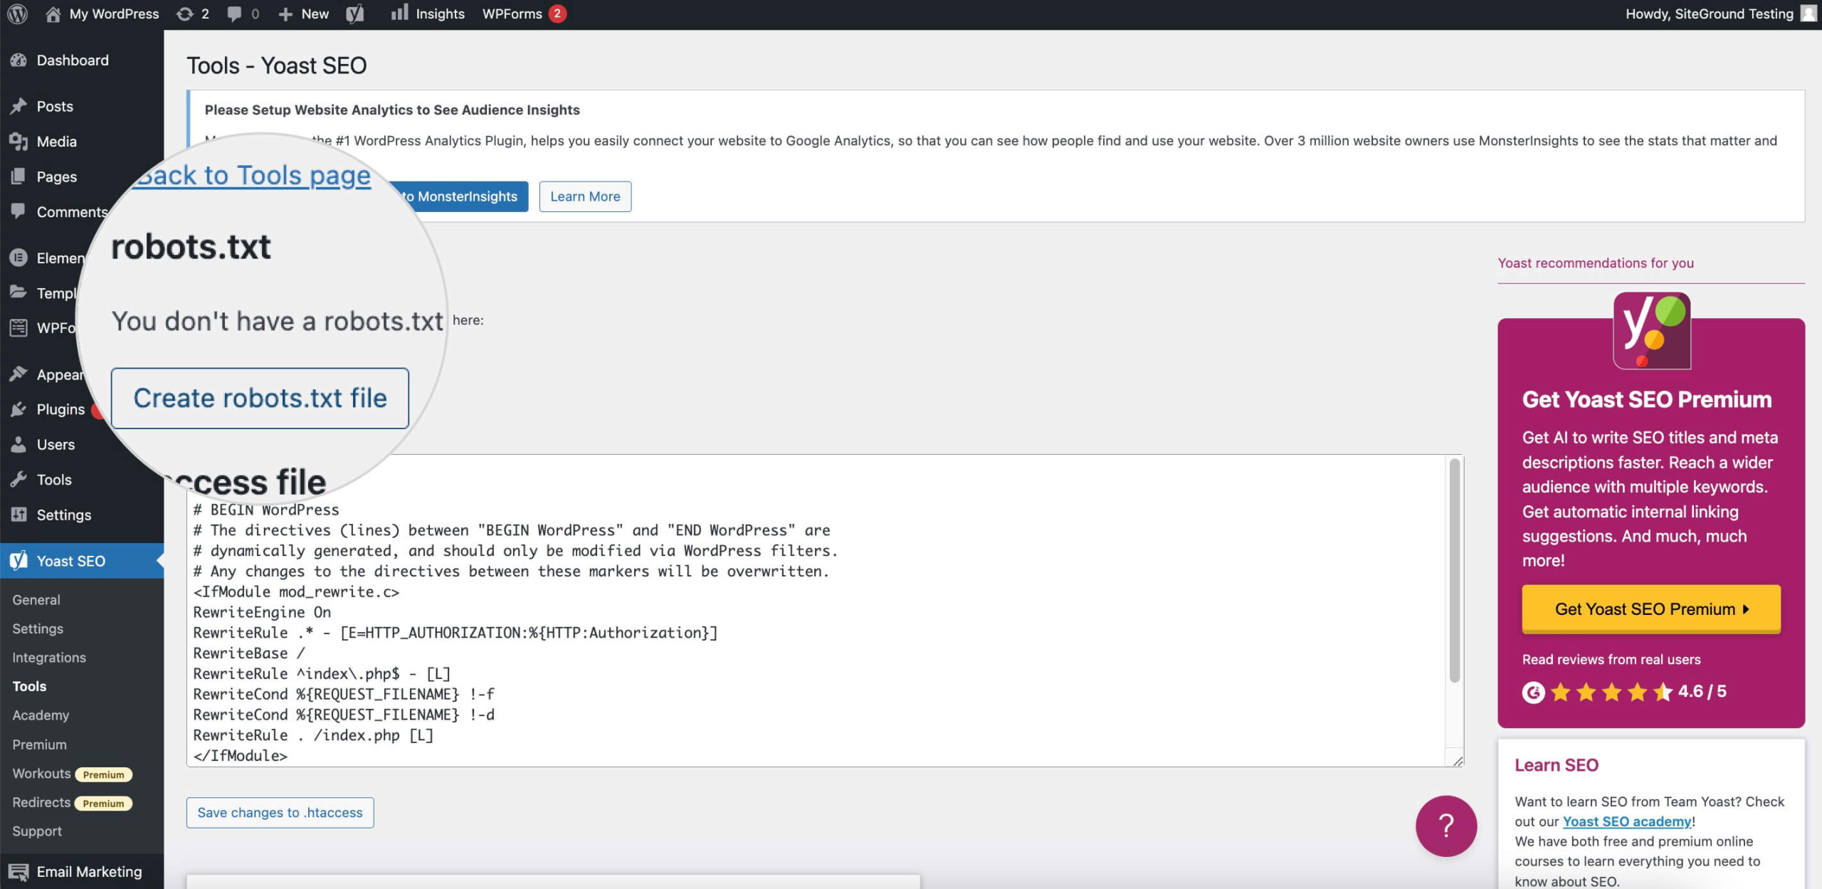Open Insights bar chart icon in admin bar
Viewport: 1822px width, 889px height.
(399, 12)
